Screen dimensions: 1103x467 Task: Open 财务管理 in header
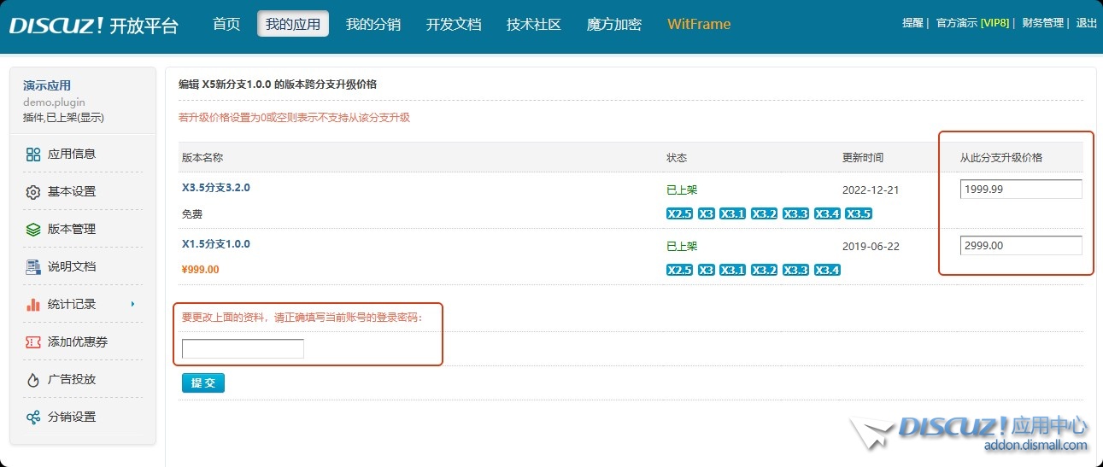click(x=1042, y=23)
